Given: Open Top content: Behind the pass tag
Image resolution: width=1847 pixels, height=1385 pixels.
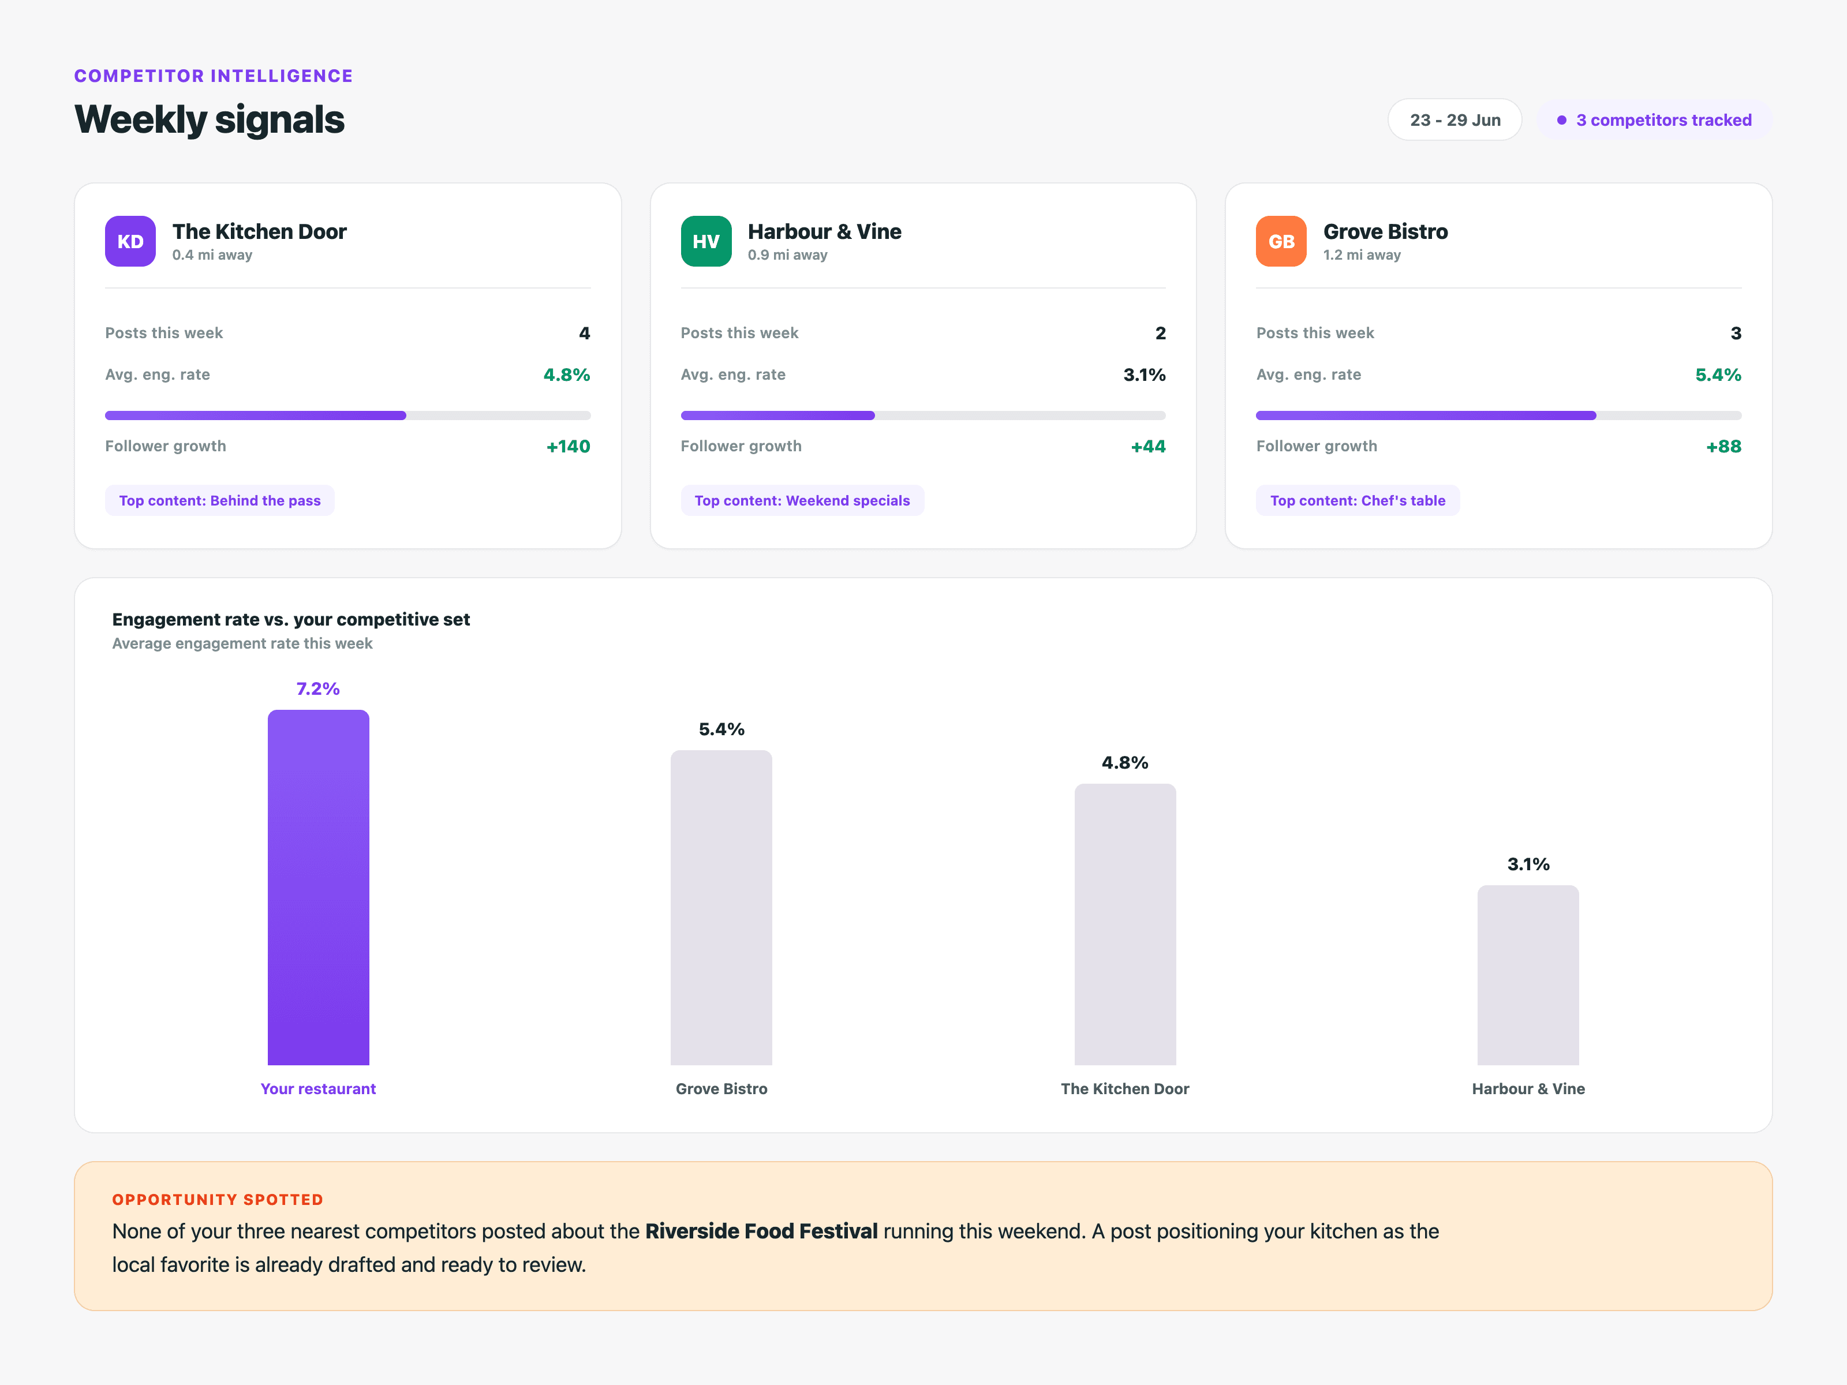Looking at the screenshot, I should click(x=219, y=501).
